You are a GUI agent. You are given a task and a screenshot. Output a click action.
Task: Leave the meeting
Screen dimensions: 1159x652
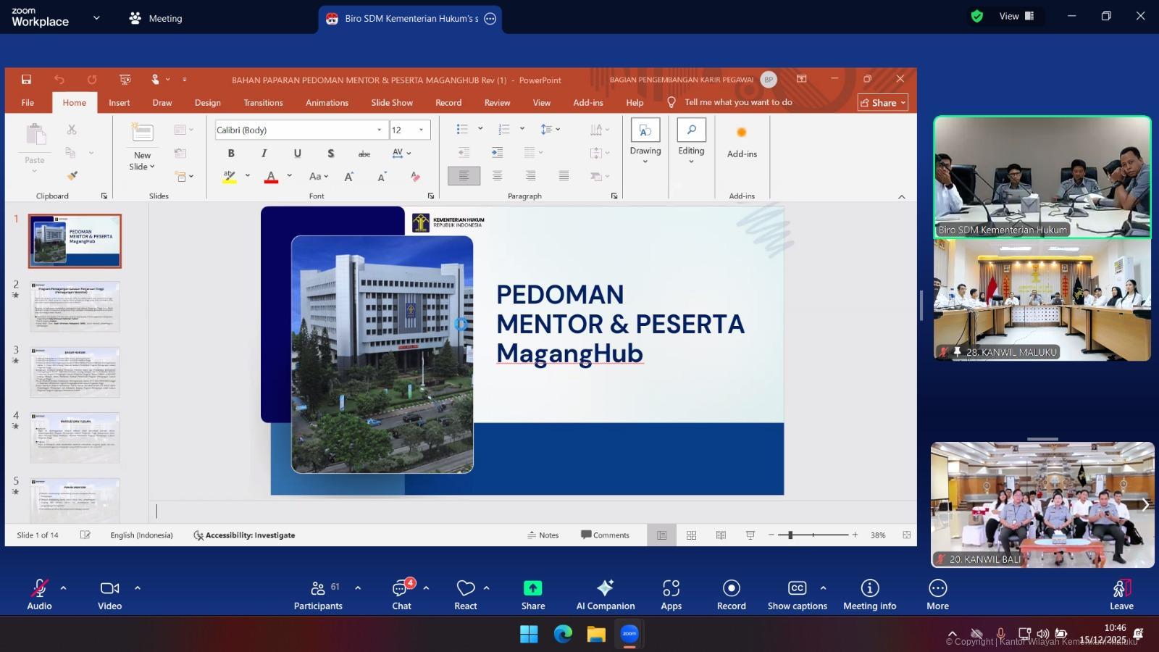click(1121, 594)
